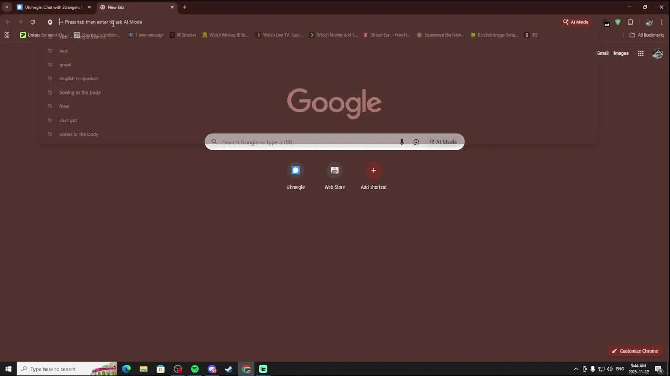This screenshot has height=376, width=670.
Task: Open the volume control in system tray
Action: (x=609, y=369)
